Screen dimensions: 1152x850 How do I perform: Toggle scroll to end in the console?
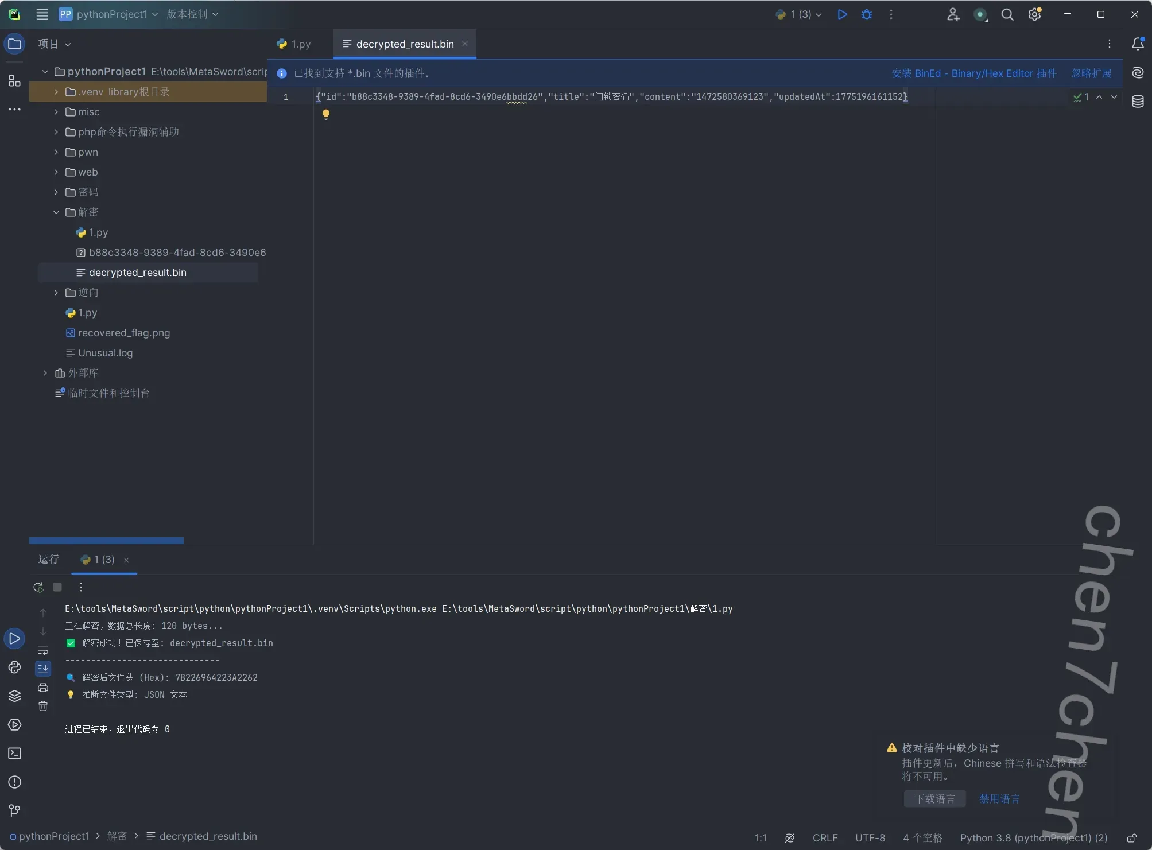pos(43,669)
